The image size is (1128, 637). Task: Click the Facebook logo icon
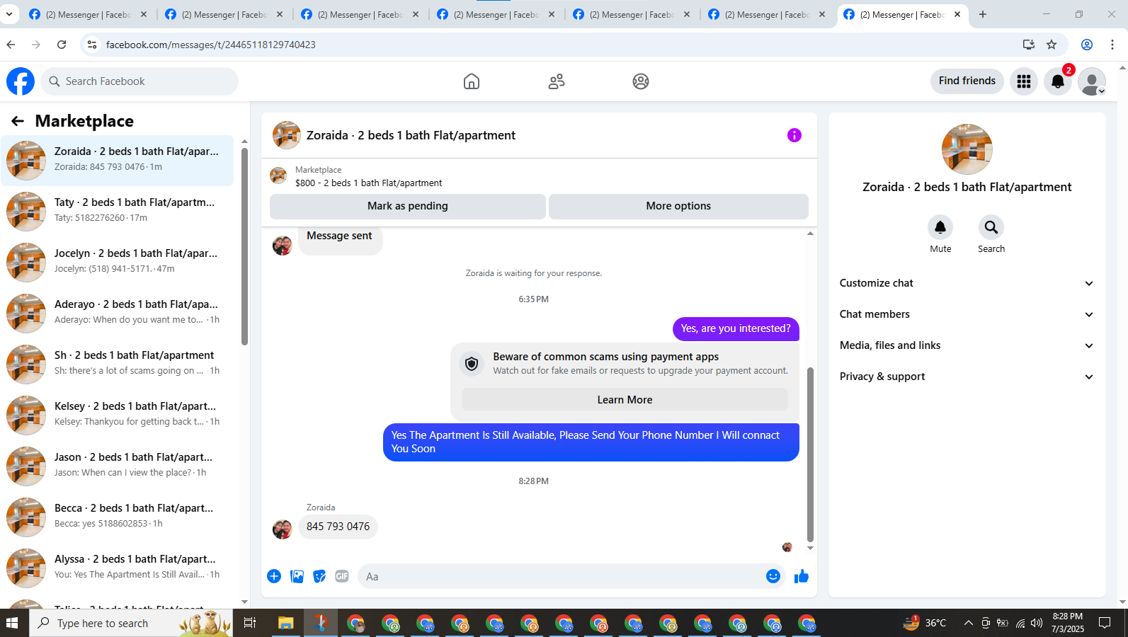coord(21,81)
